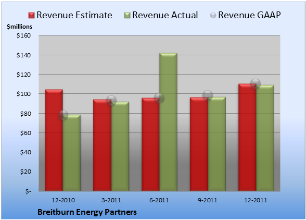Click the '$160' y-axis value
This screenshot has width=306, height=220.
(23, 35)
